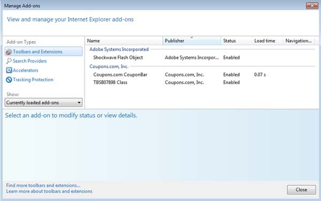Sort list by Publisher column header

click(x=192, y=41)
